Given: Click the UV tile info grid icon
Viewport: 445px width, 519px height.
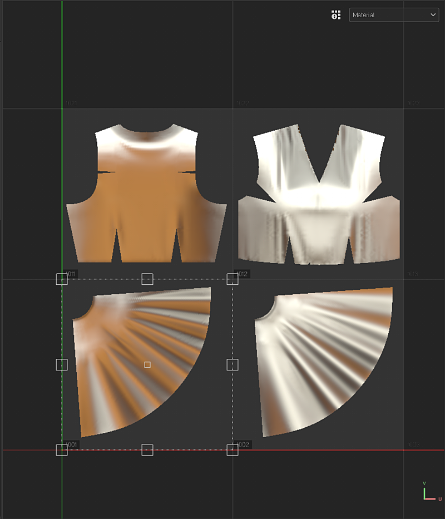Looking at the screenshot, I should (x=335, y=15).
